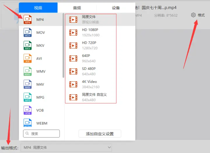Select M4V label in format list

[x=40, y=84]
